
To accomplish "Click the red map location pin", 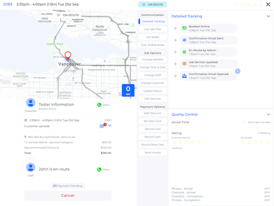I will (68, 55).
